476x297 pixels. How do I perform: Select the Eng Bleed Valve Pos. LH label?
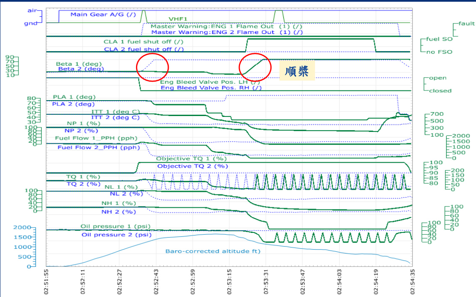click(210, 83)
